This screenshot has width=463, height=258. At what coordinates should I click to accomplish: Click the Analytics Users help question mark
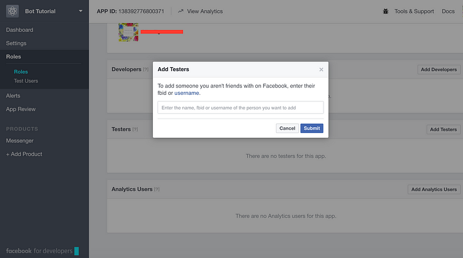point(157,189)
